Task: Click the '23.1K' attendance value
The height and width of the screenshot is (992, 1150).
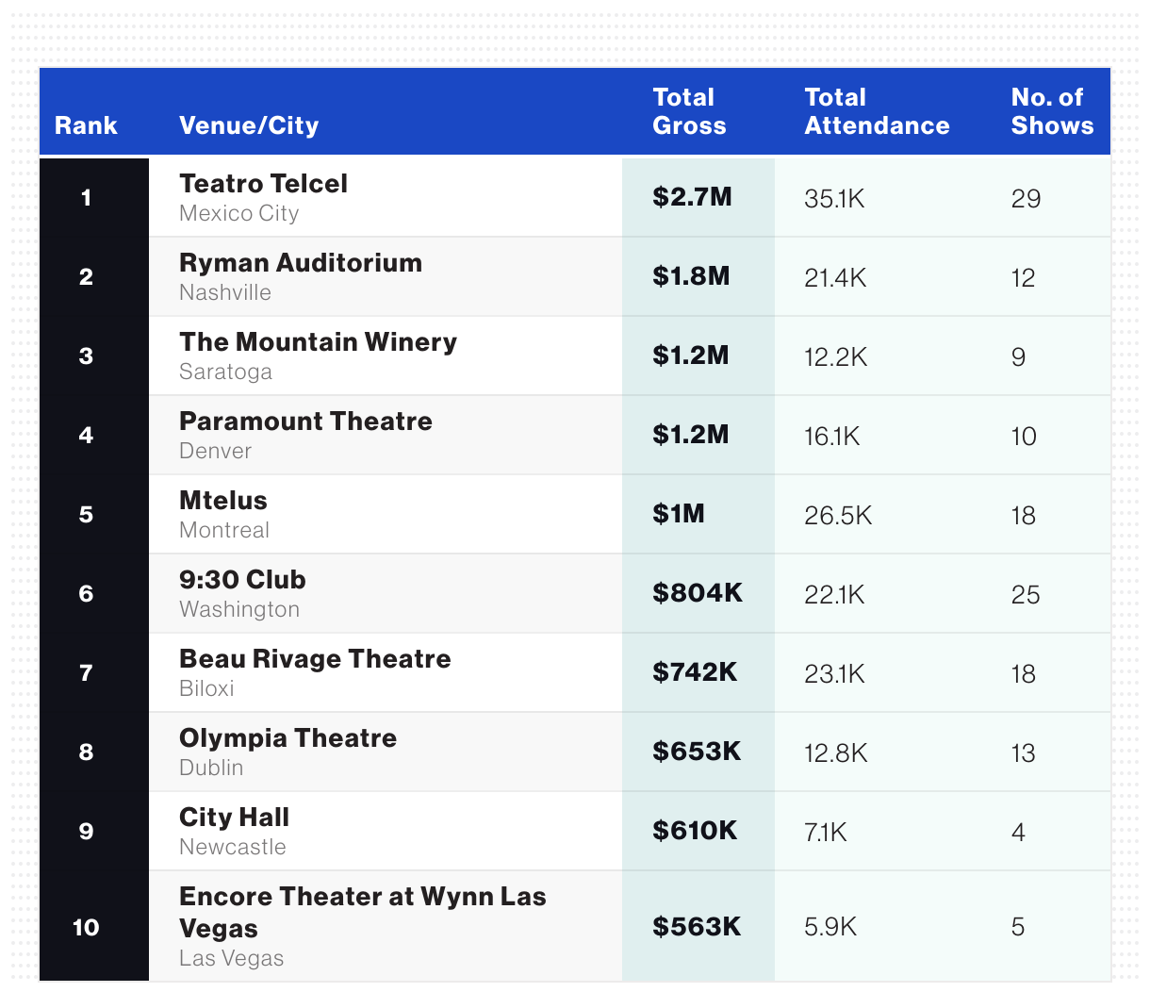Action: pos(834,673)
